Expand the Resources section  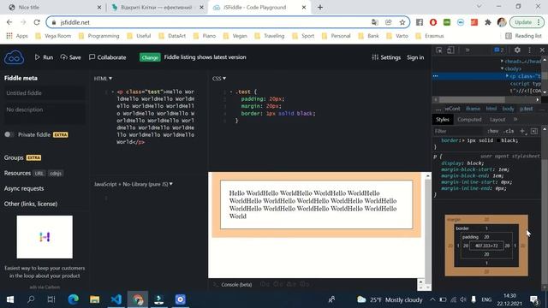(17, 173)
